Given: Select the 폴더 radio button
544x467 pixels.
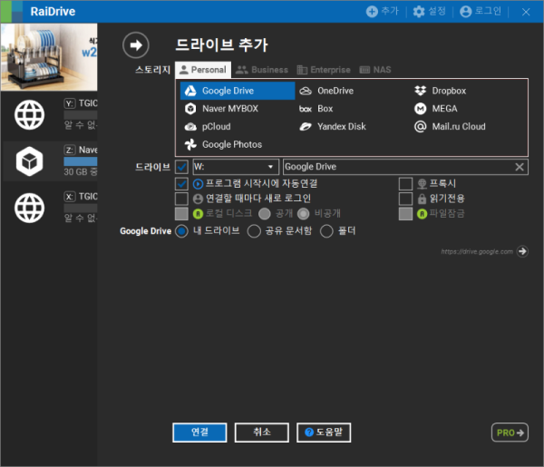Looking at the screenshot, I should (326, 231).
